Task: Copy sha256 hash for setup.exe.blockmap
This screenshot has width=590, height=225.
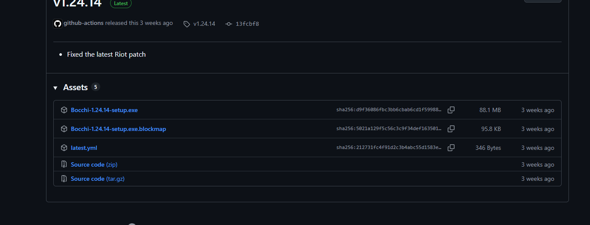Action: point(451,129)
